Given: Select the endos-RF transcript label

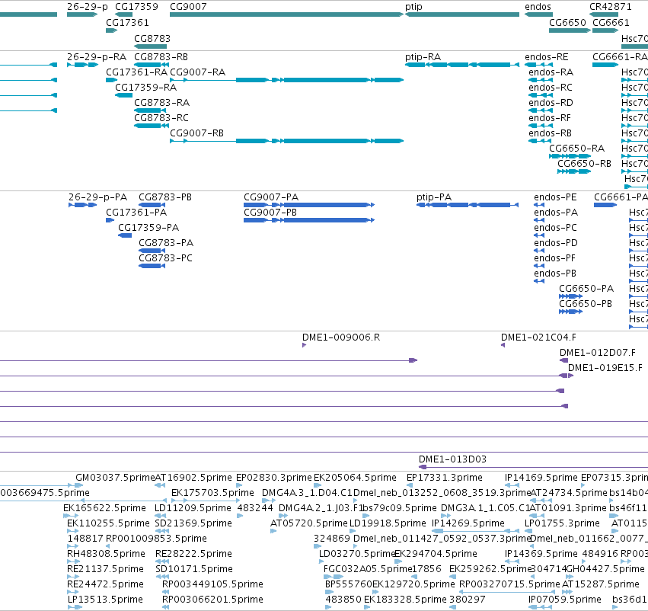Looking at the screenshot, I should (550, 118).
